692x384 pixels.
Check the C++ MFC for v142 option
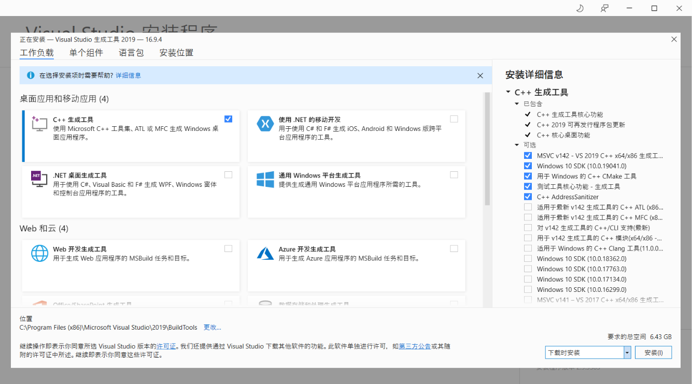[x=528, y=217]
